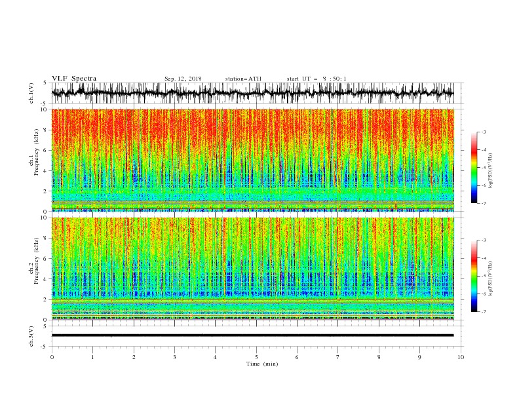Click the "ch.1(V)" waveform axis label
This screenshot has height=401, width=519.
(x=31, y=93)
